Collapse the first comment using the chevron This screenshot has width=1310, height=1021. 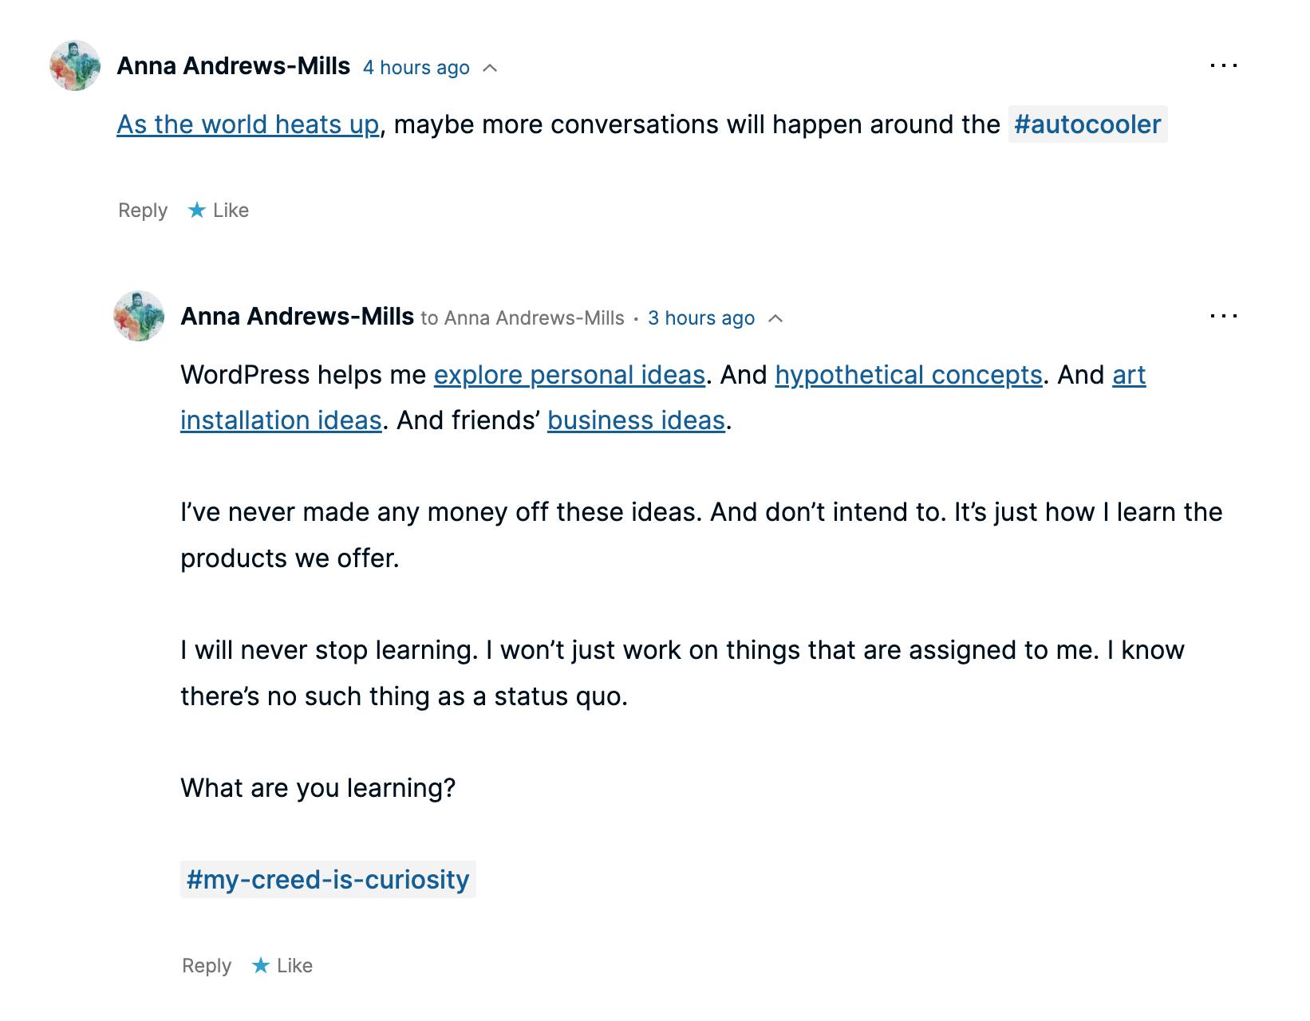491,68
